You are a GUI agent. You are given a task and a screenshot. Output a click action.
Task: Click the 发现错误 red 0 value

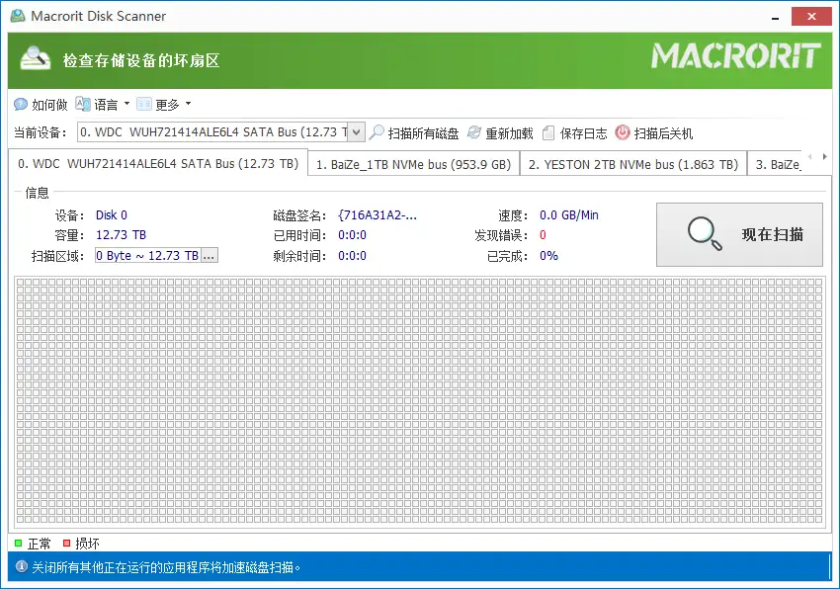(x=543, y=235)
